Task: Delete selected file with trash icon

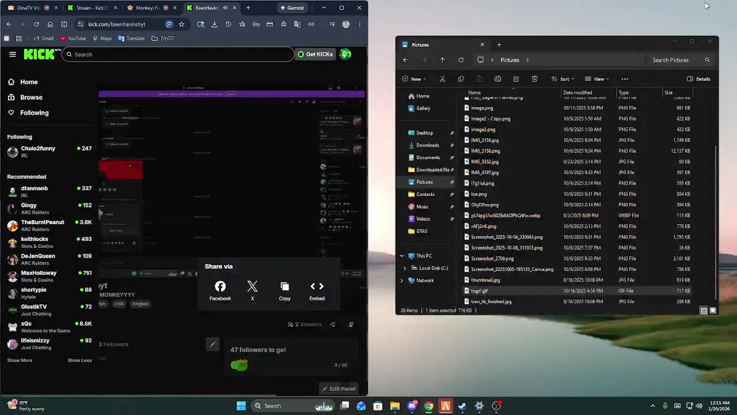Action: 534,79
